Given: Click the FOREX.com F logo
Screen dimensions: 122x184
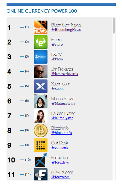Looking at the screenshot, I should (41, 174).
